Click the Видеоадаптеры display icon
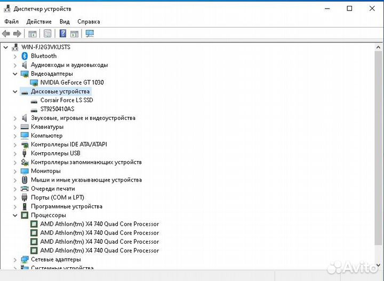Image resolution: width=384 pixels, height=281 pixels. [x=25, y=74]
